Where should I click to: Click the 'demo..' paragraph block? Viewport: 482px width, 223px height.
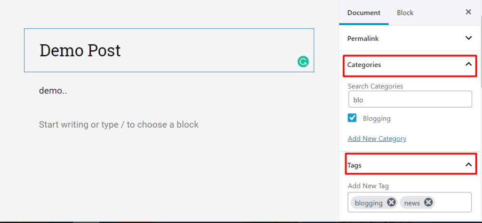coord(53,91)
